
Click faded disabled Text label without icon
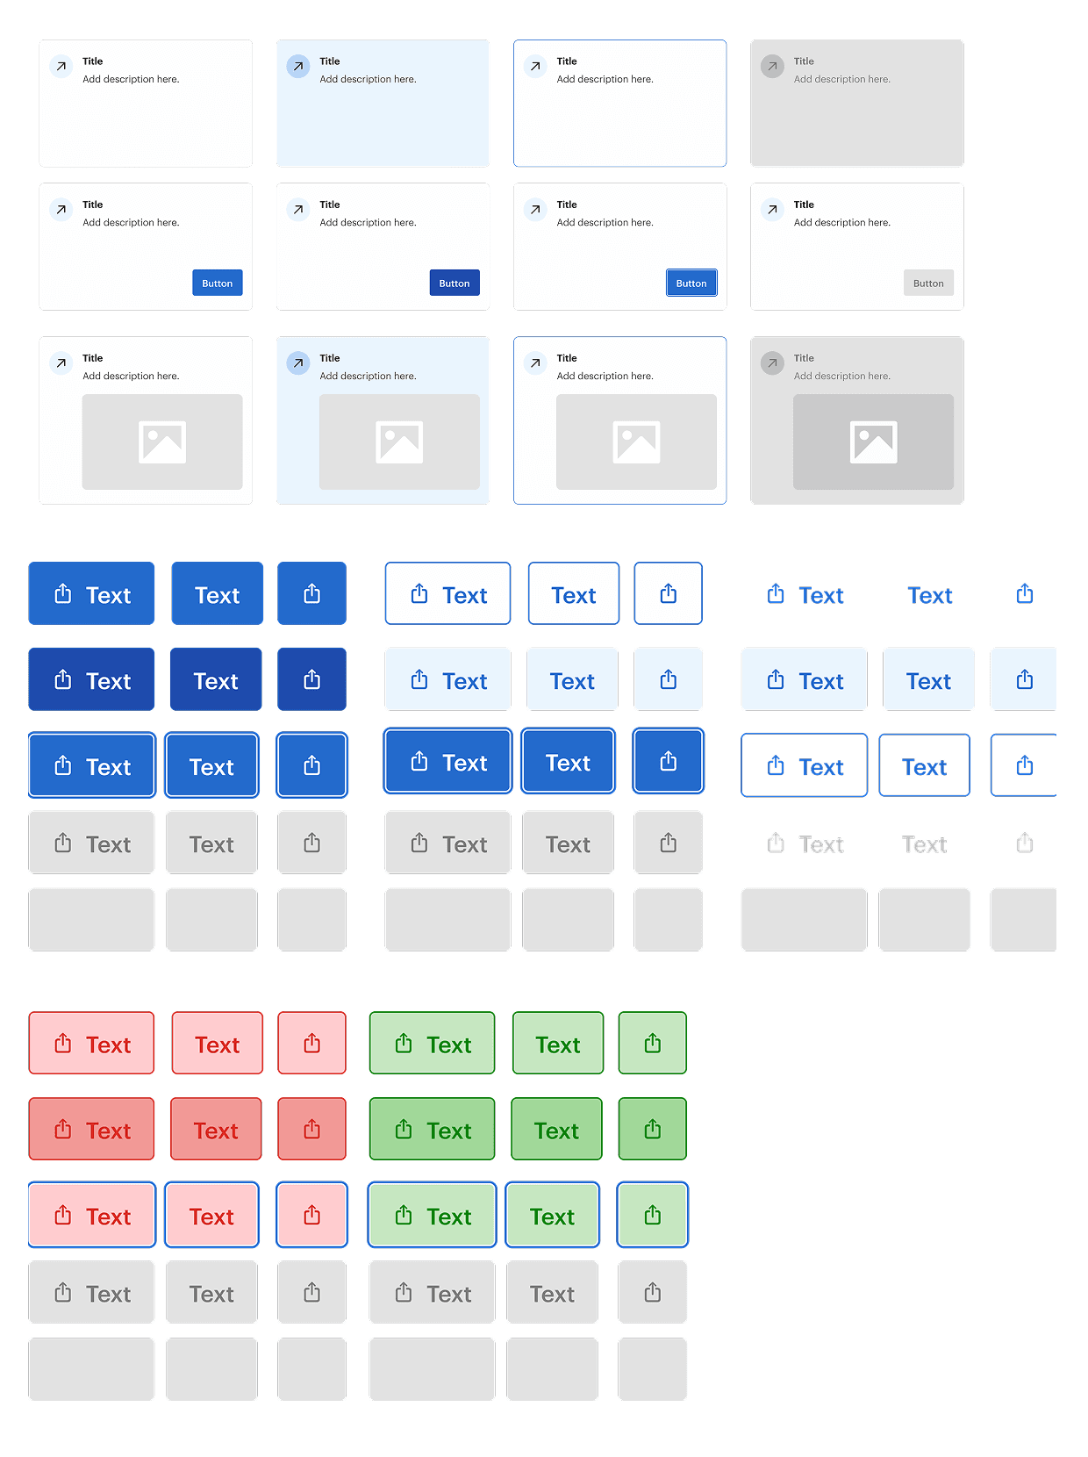tap(925, 844)
